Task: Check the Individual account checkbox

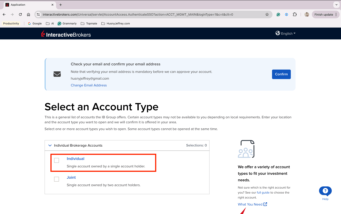Action: [x=57, y=160]
